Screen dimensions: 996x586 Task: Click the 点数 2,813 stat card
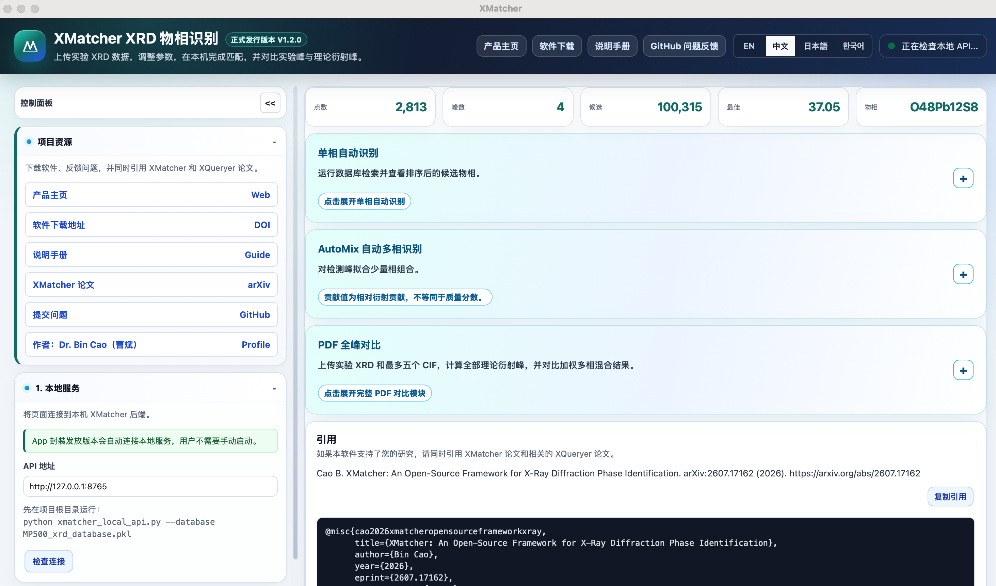pos(370,107)
